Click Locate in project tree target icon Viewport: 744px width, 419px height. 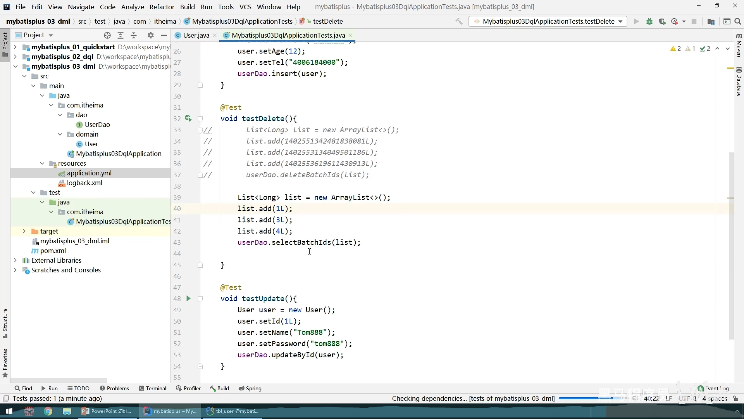pos(107,35)
